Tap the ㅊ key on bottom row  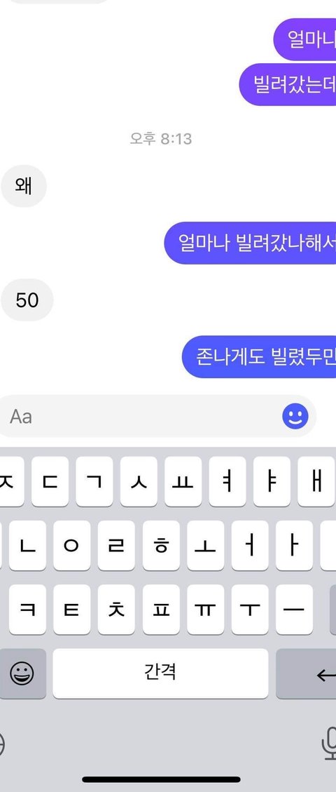(x=116, y=610)
